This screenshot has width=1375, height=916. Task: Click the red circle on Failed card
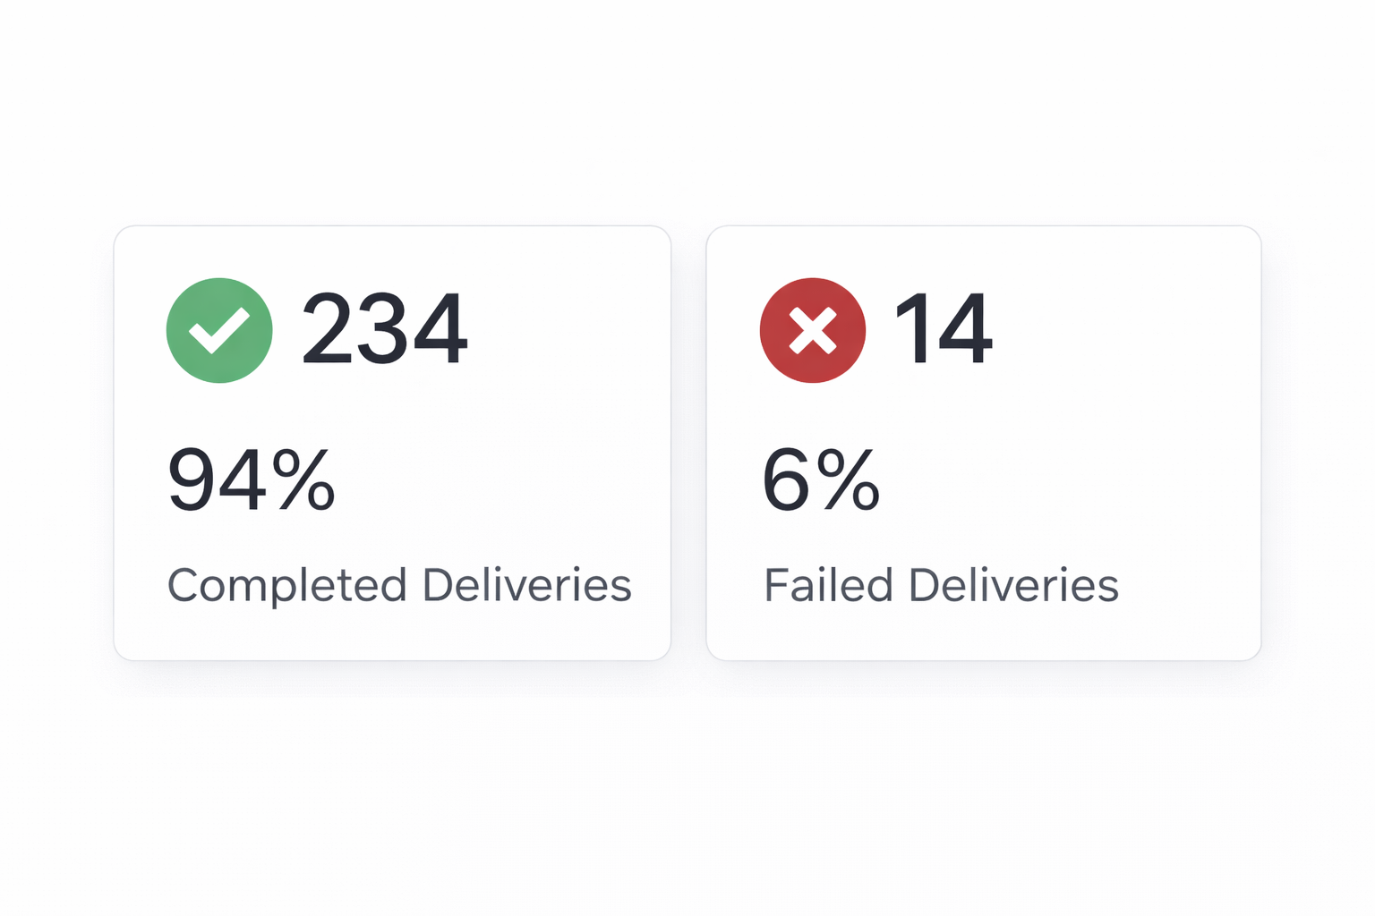[812, 330]
